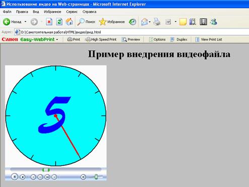Click the Options button in Canon toolbar
This screenshot has height=187, width=249.
pyautogui.click(x=157, y=40)
